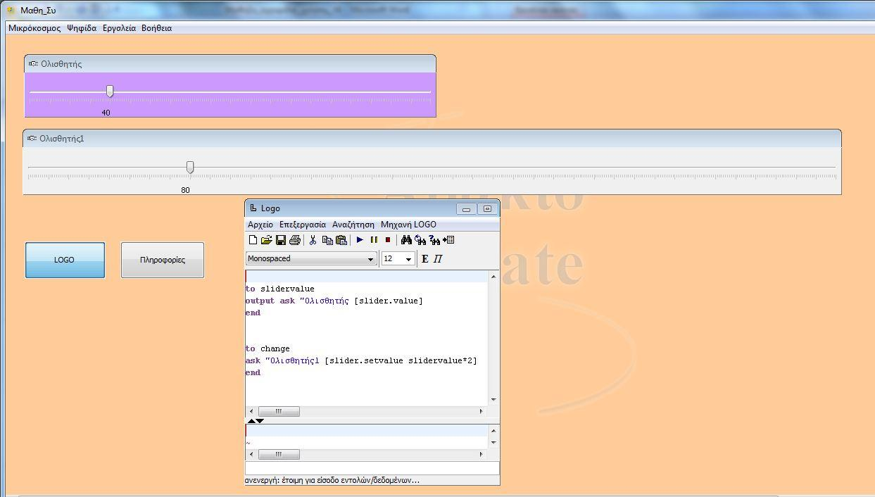Stop Logo execution with red square
This screenshot has height=497, width=875.
point(388,240)
